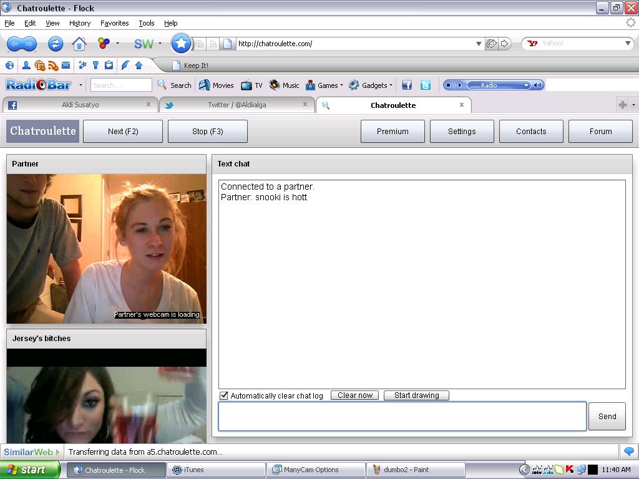The height and width of the screenshot is (479, 639).
Task: Click the Next (F2) button
Action: (123, 131)
